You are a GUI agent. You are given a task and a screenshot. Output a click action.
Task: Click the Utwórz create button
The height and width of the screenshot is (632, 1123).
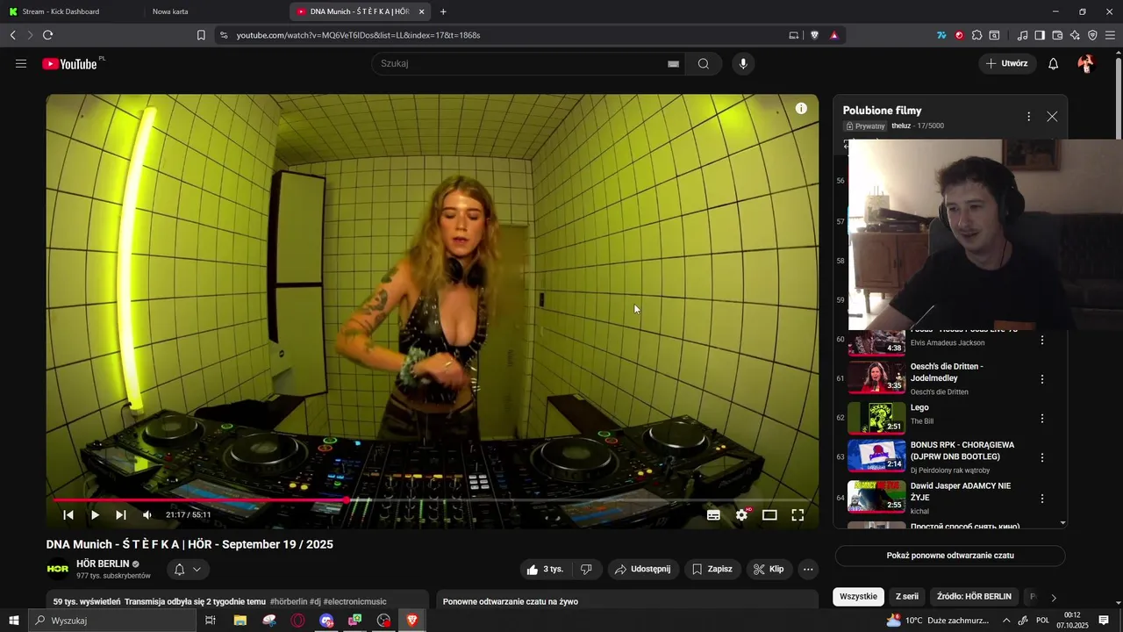pyautogui.click(x=1006, y=63)
